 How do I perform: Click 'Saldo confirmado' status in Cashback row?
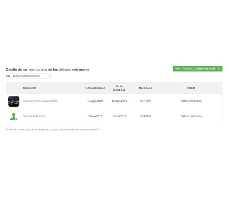(x=191, y=116)
